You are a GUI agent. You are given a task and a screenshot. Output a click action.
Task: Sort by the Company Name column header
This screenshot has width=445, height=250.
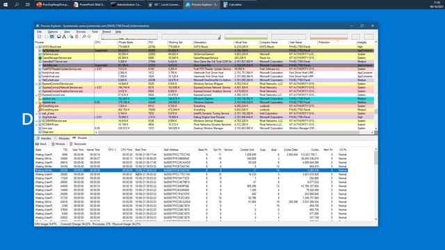pos(273,42)
